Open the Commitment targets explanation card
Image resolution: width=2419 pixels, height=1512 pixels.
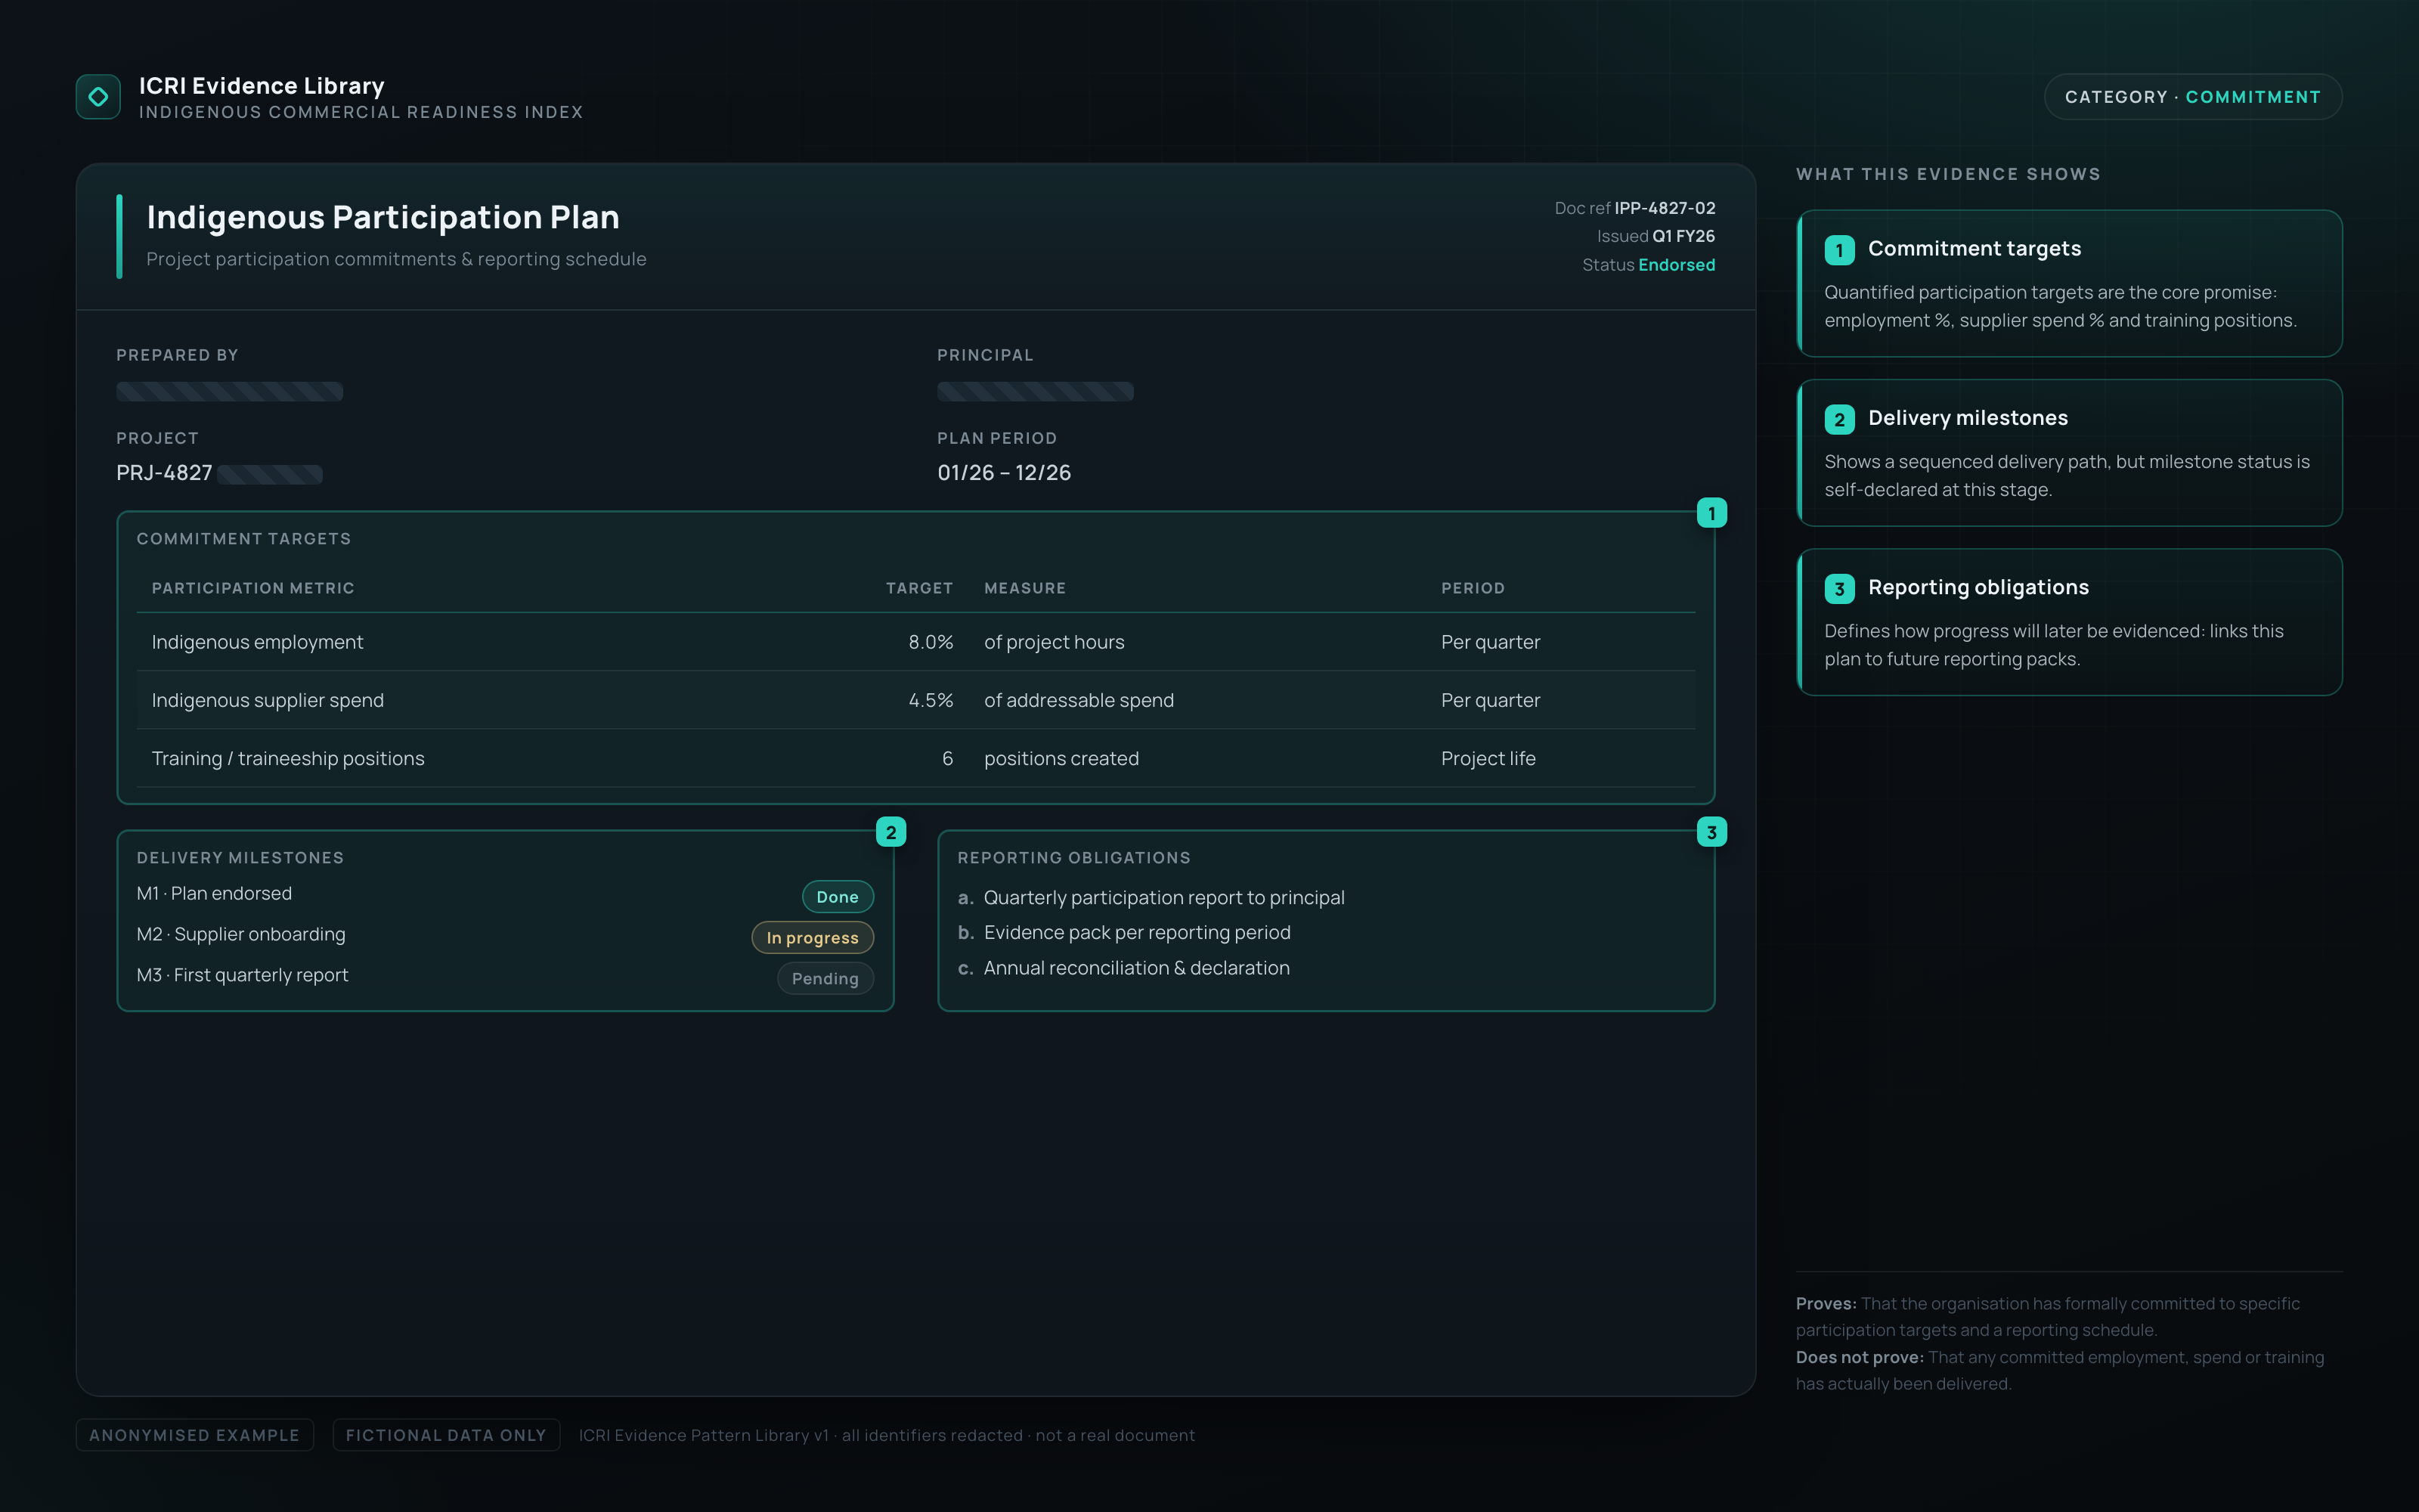coord(2069,283)
